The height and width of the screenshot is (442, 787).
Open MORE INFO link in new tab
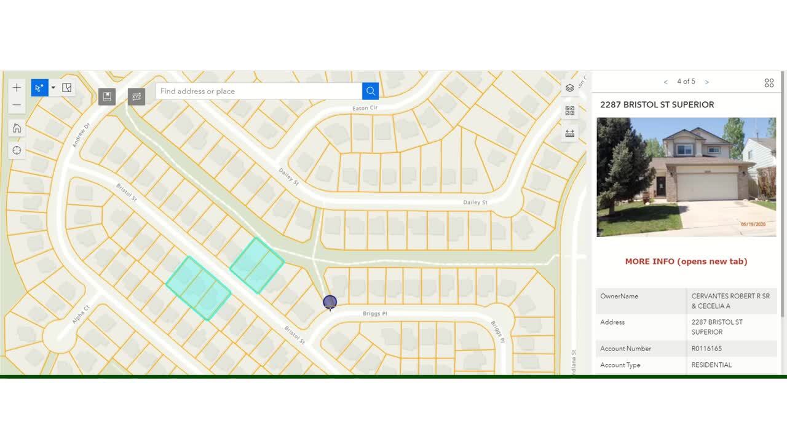pos(686,262)
